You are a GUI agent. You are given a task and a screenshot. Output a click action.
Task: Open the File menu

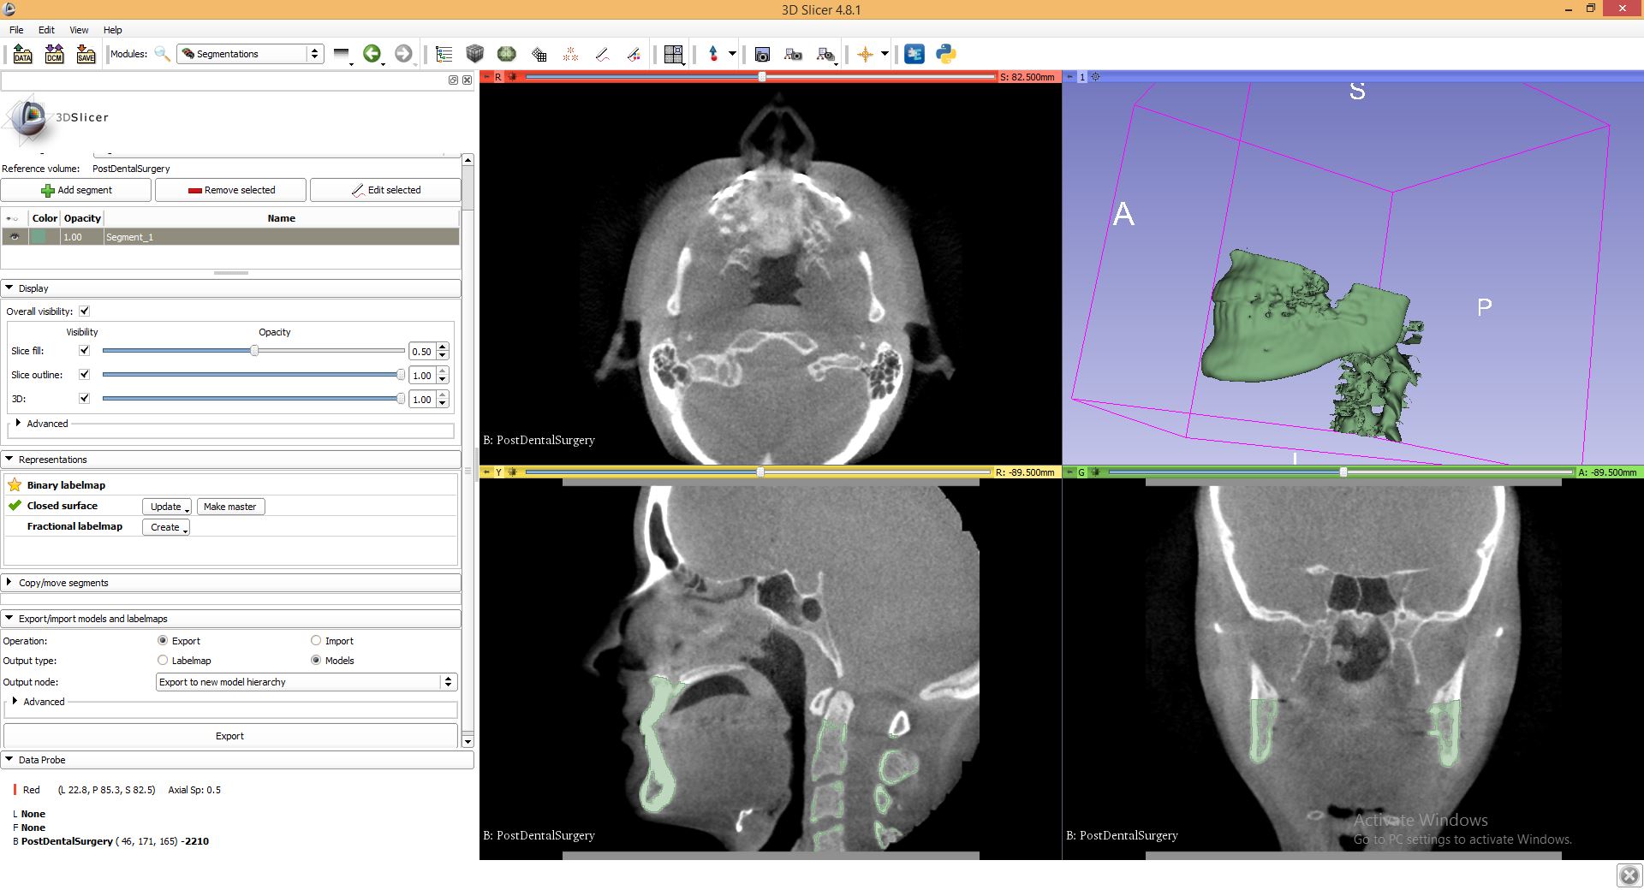click(16, 30)
